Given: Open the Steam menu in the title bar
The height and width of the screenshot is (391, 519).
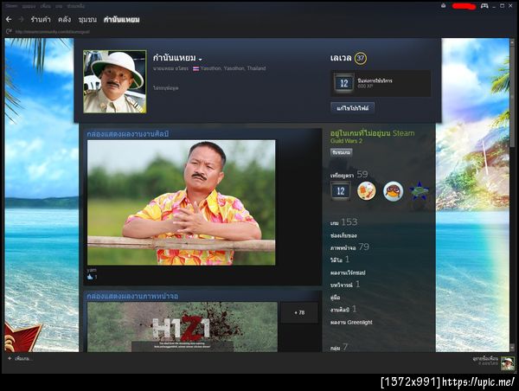Looking at the screenshot, I should [x=11, y=6].
